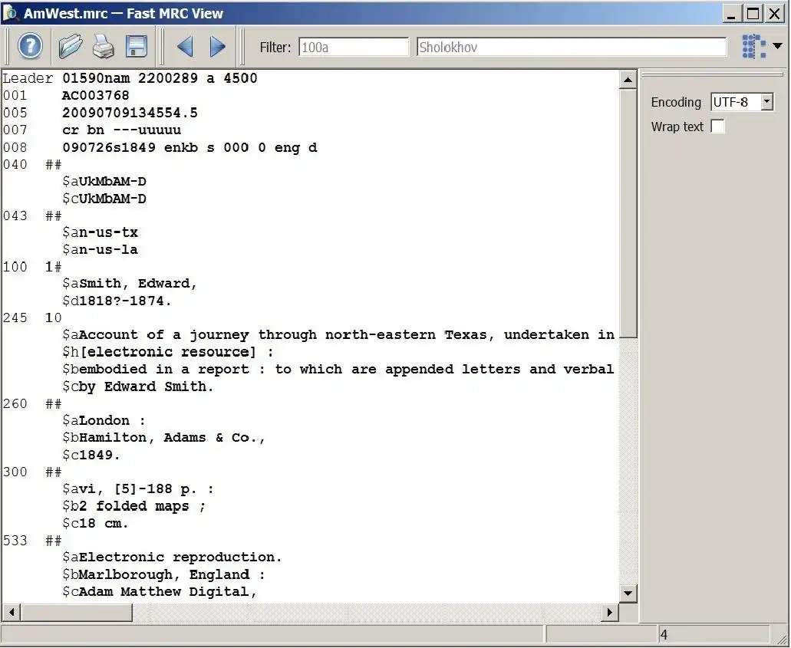Click the $bMarlborough, England subfield

[163, 574]
